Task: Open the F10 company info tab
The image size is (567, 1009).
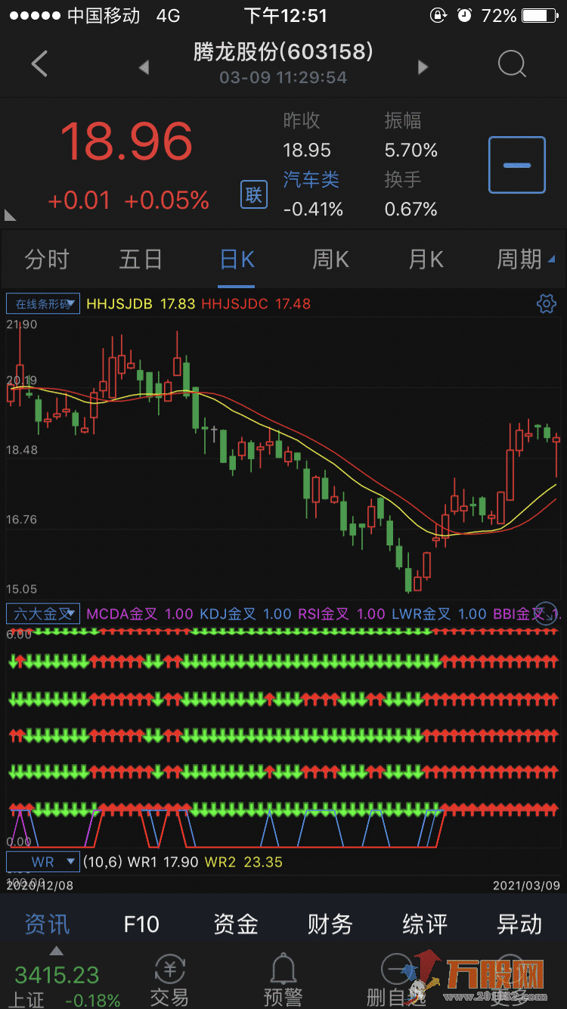Action: pyautogui.click(x=141, y=924)
